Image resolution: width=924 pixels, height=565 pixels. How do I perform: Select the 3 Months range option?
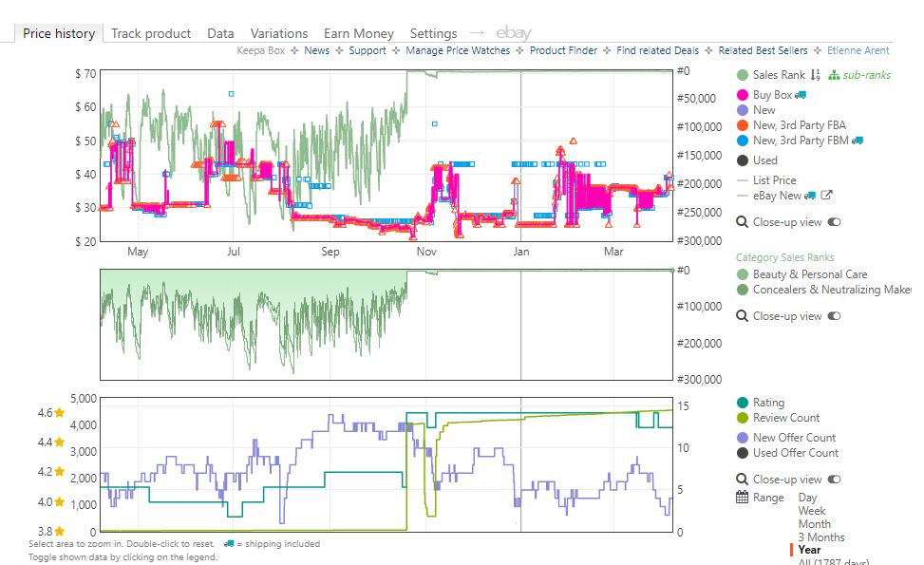click(820, 537)
